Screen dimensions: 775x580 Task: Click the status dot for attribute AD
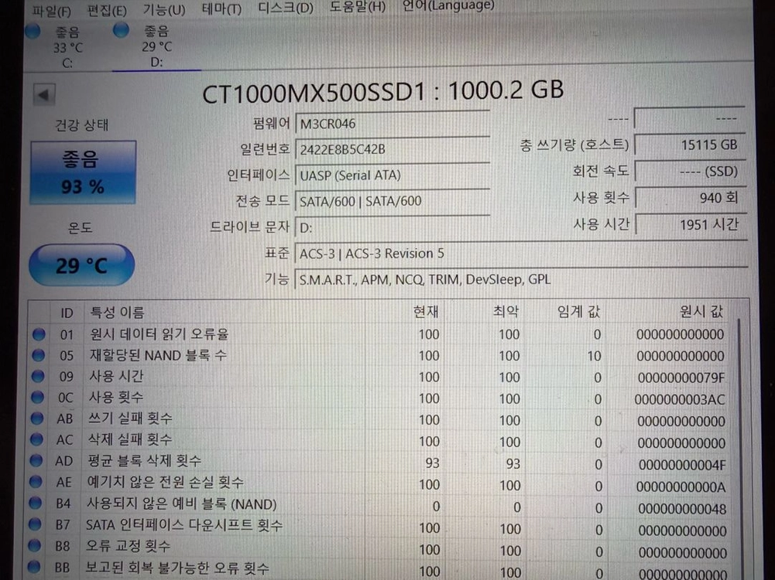36,460
